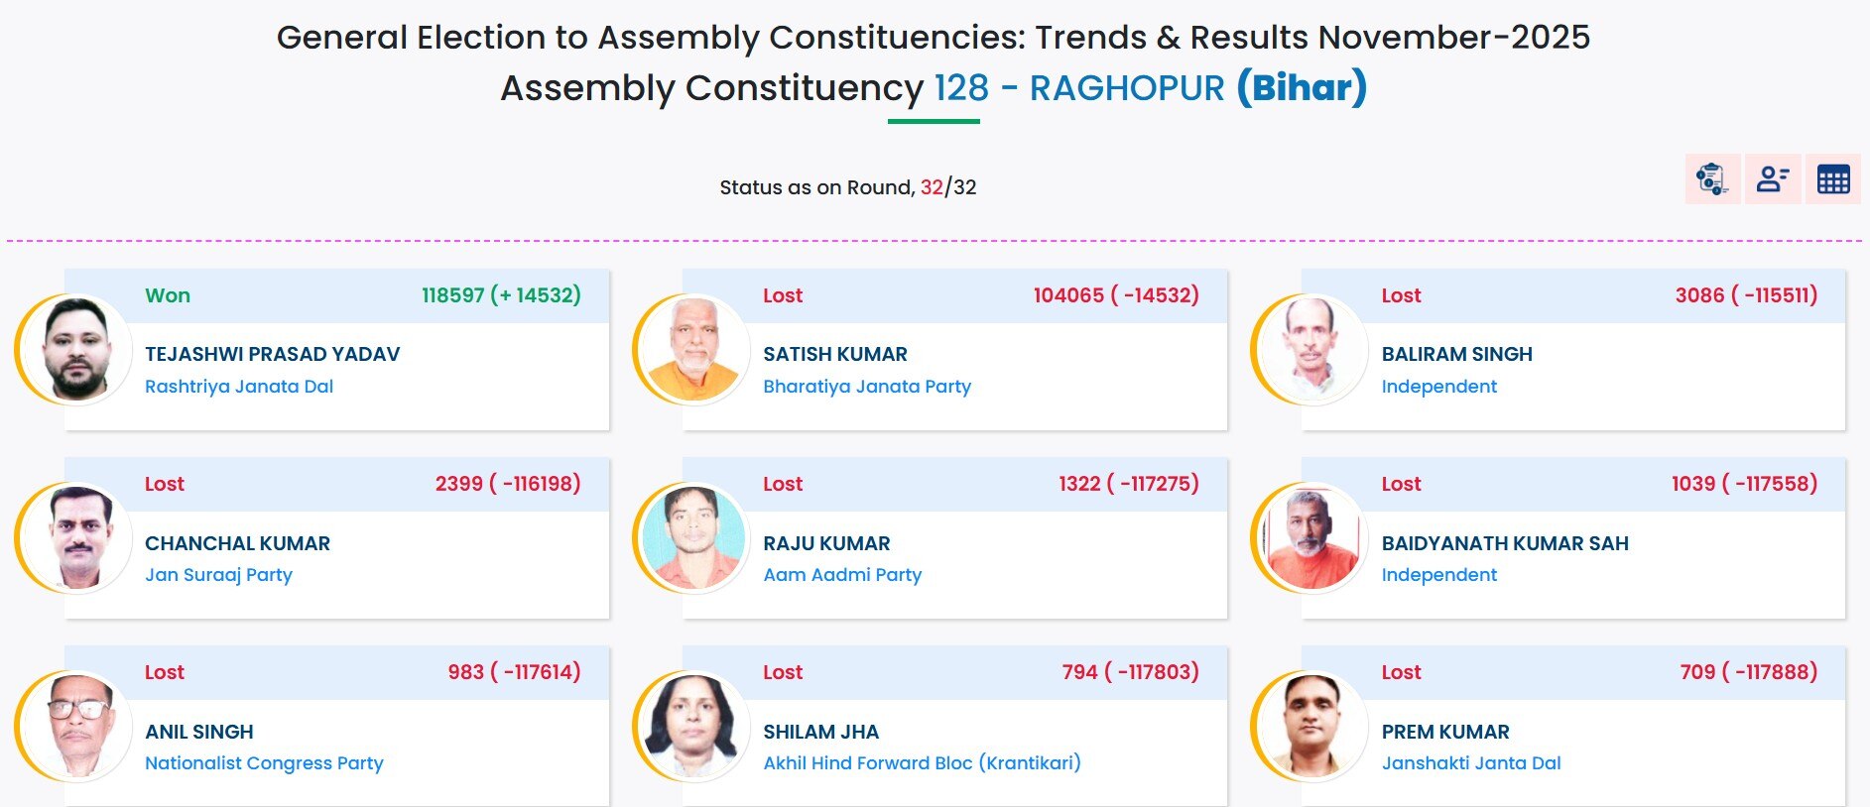Click the 128 - RAGHOPUR constituency heading
This screenshot has height=807, width=1870.
pos(1079,88)
